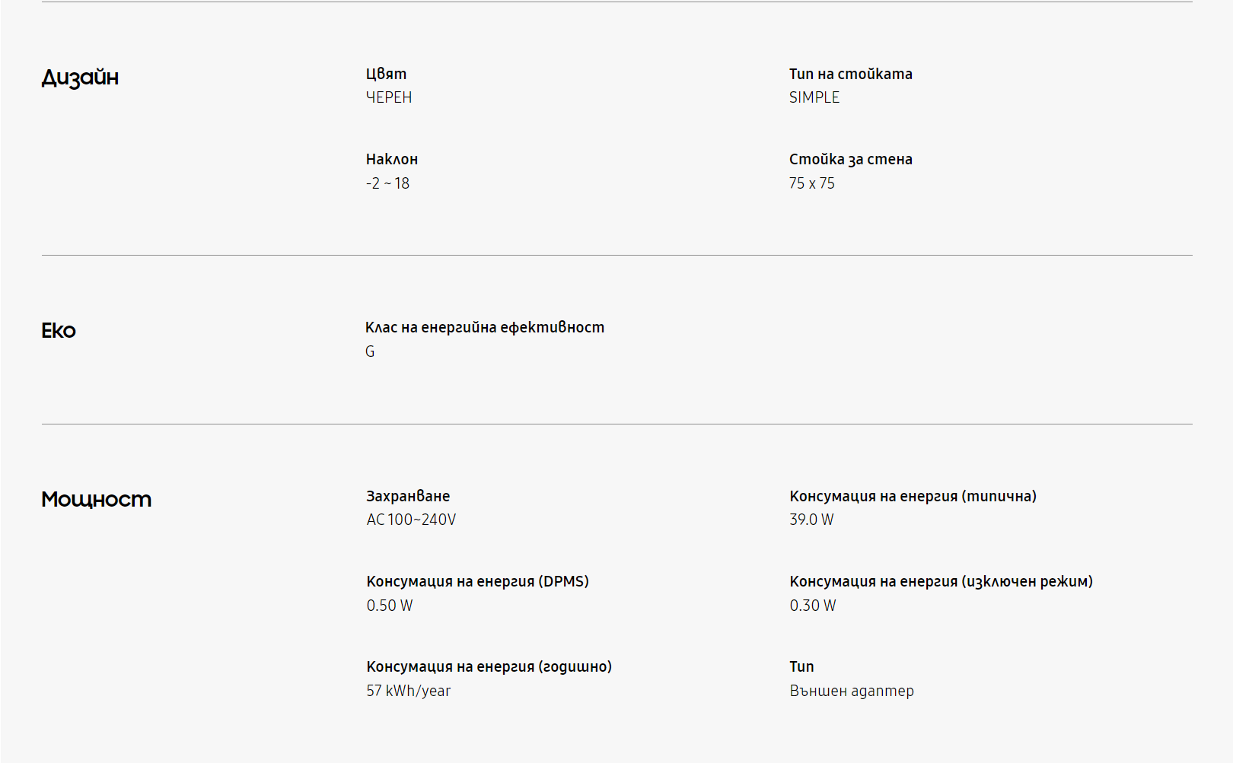Click the Стойка за стена label
1233x763 pixels.
(851, 159)
